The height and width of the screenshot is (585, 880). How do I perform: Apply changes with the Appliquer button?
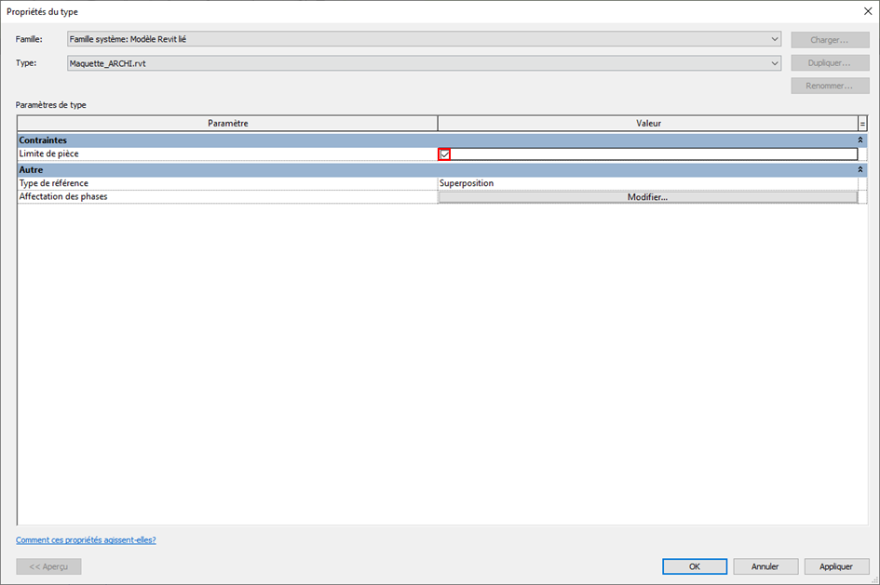837,566
